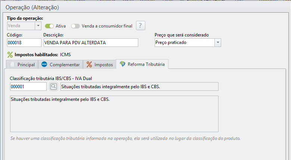This screenshot has height=160, width=291.
Task: Open the tax classification search magnifier
Action: coord(53,87)
